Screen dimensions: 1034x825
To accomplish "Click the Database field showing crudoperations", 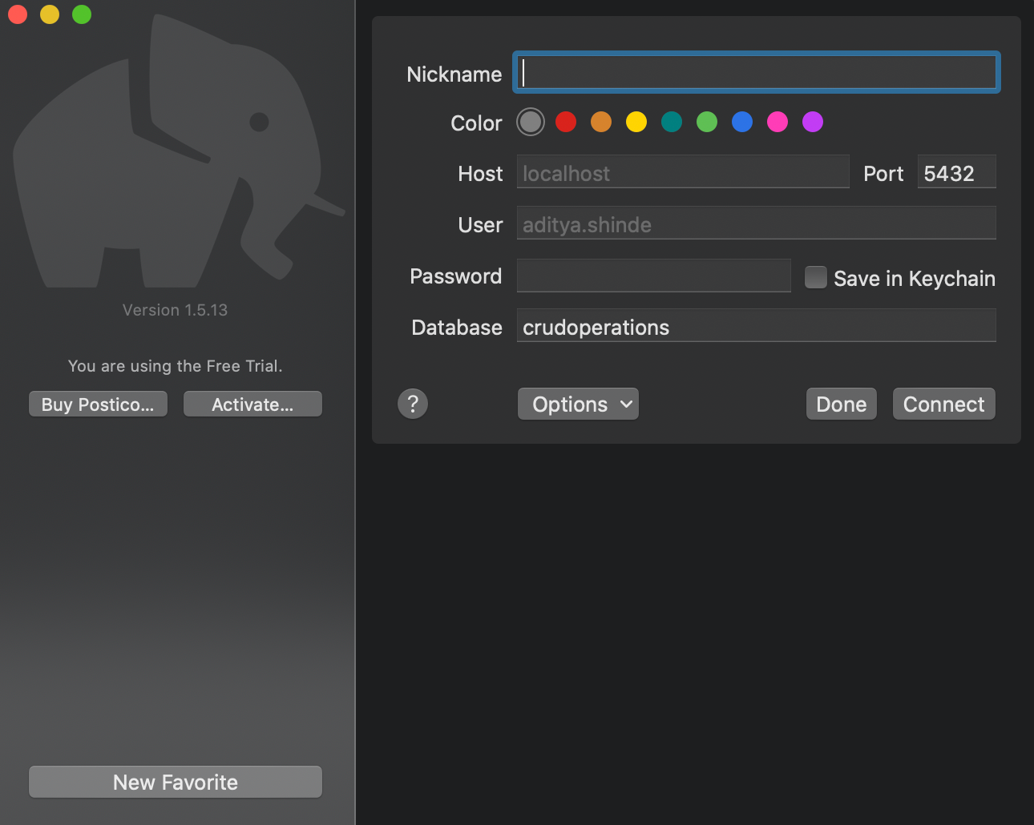I will (757, 326).
